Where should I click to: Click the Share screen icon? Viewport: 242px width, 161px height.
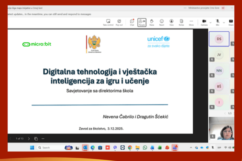click(231, 22)
